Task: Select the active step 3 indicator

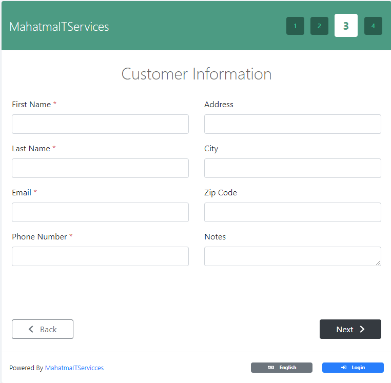Action: point(346,26)
